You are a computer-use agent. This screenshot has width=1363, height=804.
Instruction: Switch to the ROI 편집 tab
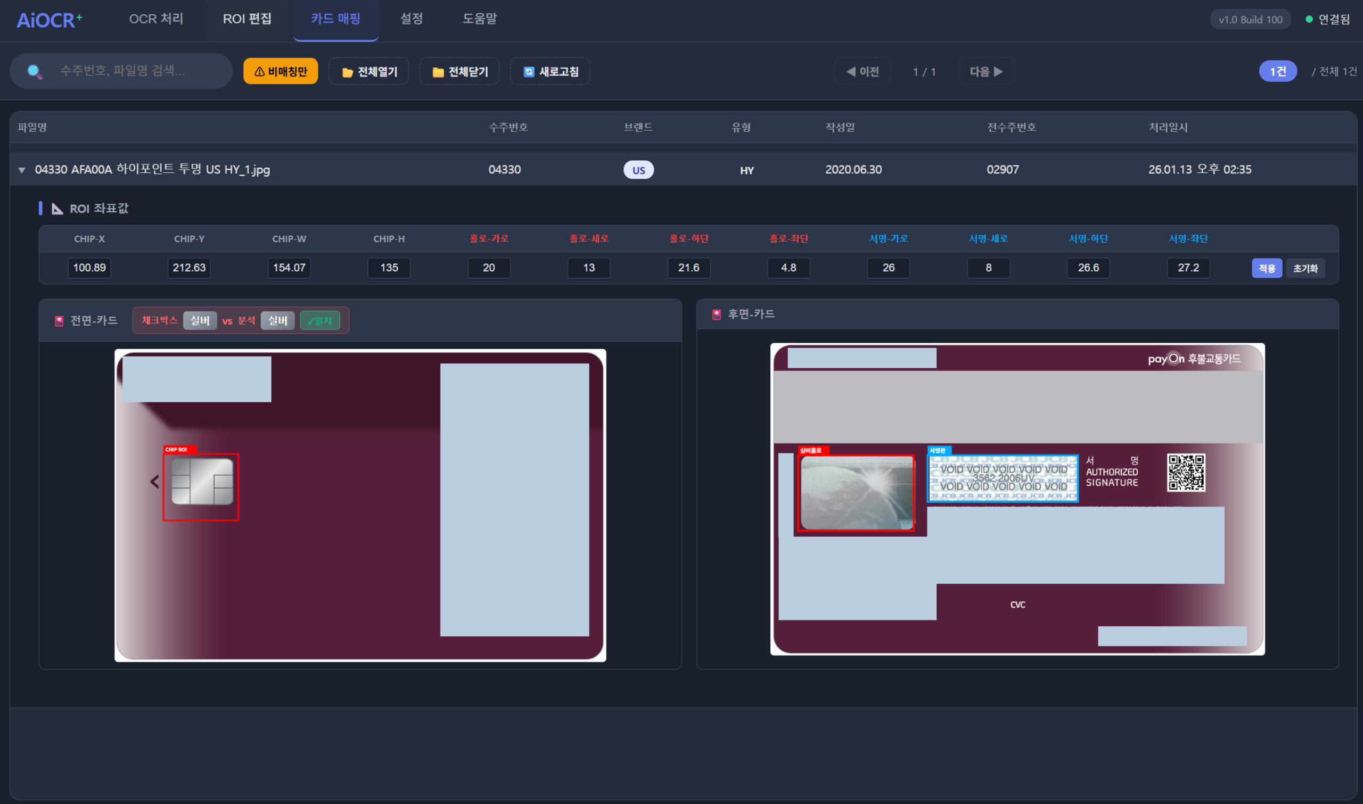coord(247,19)
